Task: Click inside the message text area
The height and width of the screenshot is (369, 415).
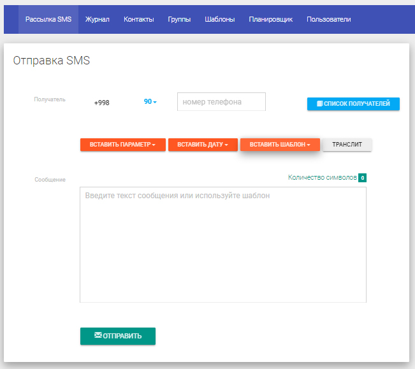Action: click(222, 245)
